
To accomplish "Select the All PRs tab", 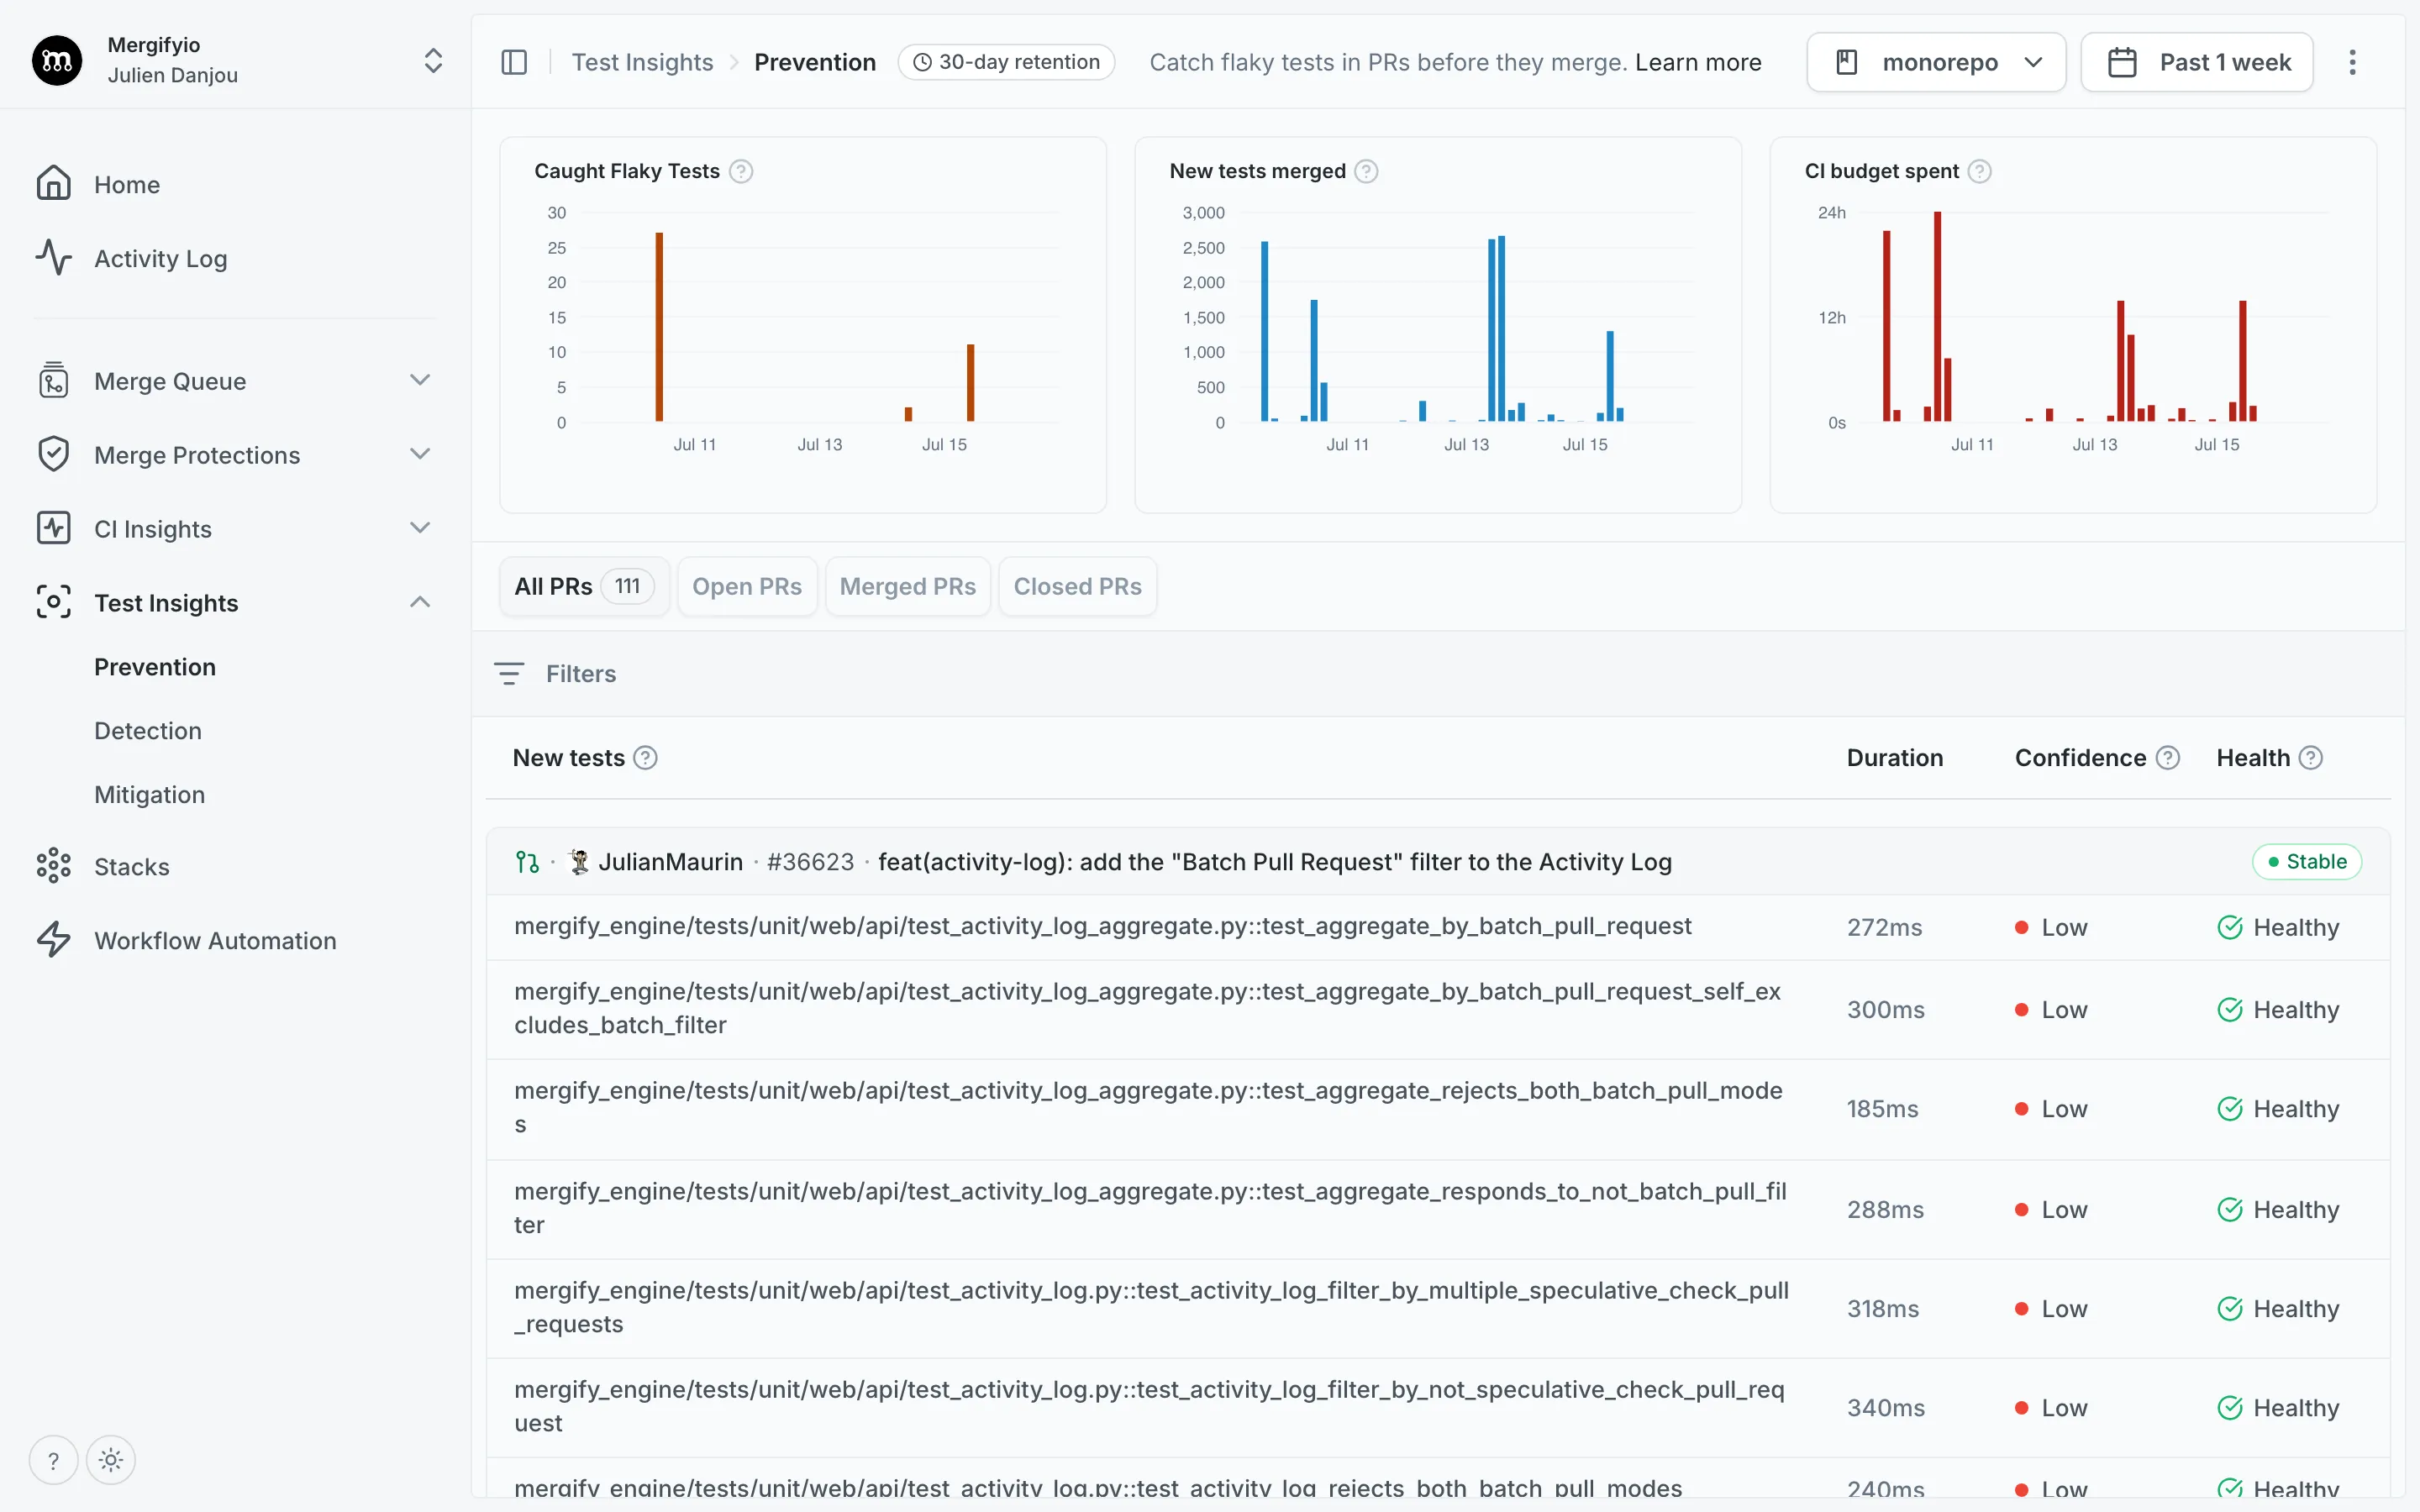I will 584,586.
